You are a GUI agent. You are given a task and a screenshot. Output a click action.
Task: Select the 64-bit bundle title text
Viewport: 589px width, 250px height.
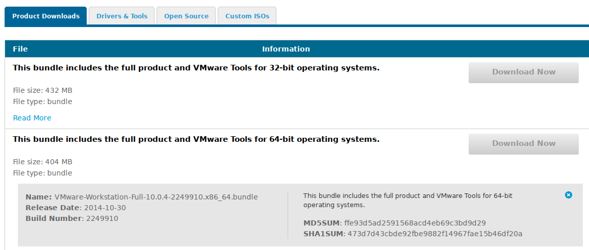pos(196,139)
